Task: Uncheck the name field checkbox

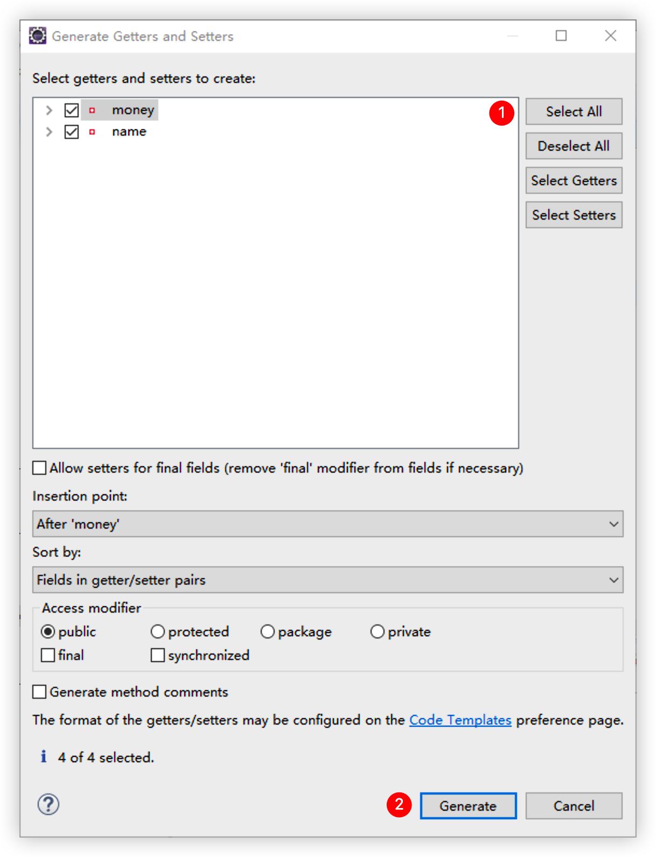Action: tap(72, 132)
